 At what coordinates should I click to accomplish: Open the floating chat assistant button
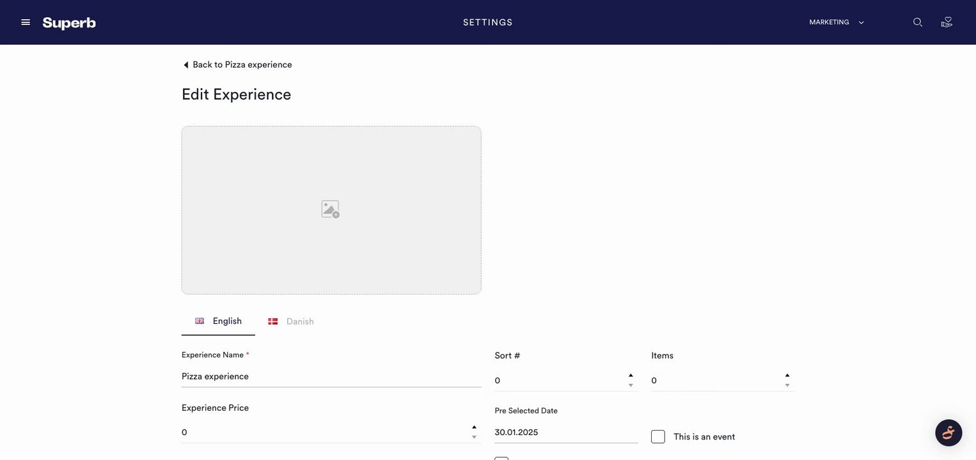(x=948, y=433)
